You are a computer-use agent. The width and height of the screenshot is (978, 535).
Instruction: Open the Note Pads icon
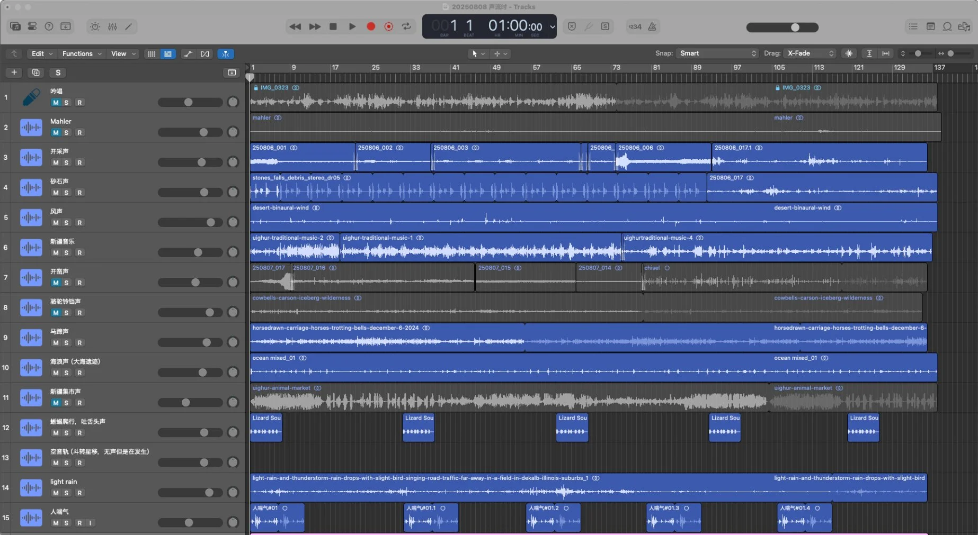[x=930, y=26]
